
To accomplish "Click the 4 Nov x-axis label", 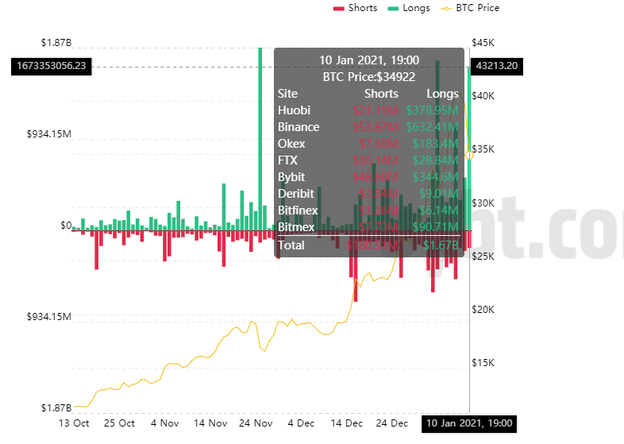I will pos(165,423).
